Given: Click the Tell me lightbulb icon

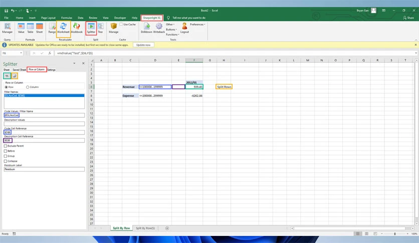Looking at the screenshot, I should coord(168,18).
